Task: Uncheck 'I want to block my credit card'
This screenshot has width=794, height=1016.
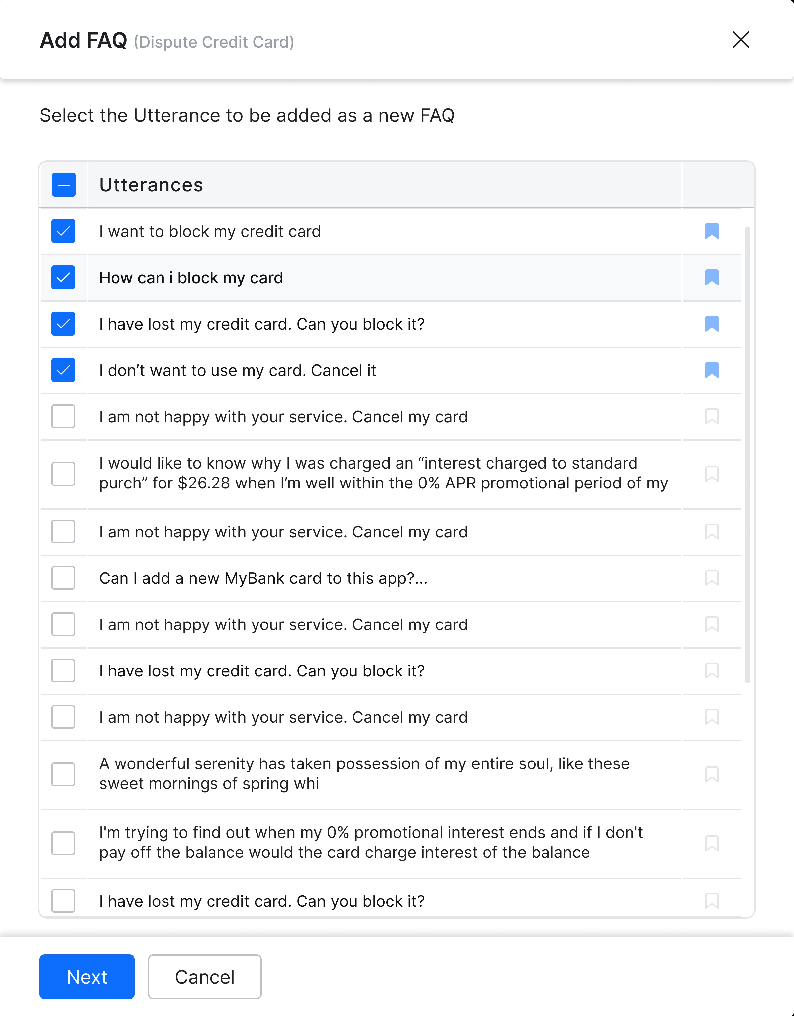Action: coord(63,231)
